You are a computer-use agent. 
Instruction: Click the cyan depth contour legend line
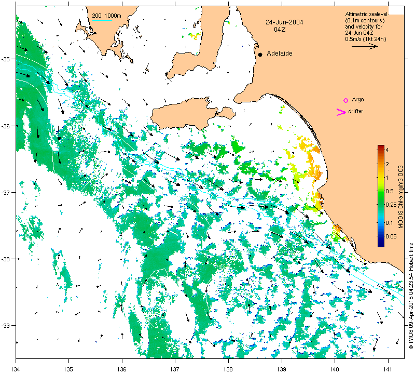102,20
